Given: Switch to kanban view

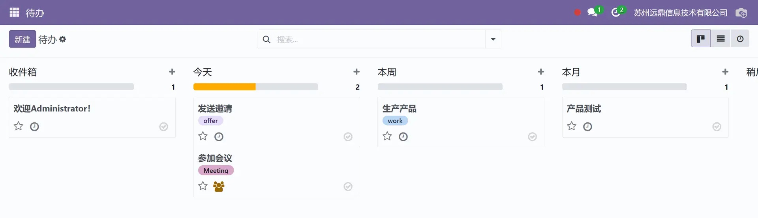Looking at the screenshot, I should pyautogui.click(x=701, y=39).
